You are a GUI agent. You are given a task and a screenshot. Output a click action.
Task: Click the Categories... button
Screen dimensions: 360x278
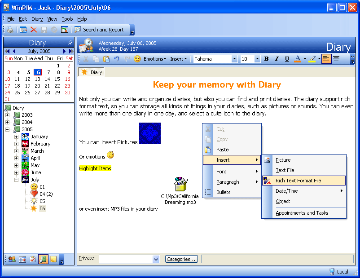181,259
